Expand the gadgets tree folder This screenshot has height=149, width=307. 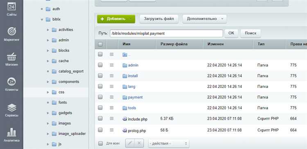pyautogui.click(x=48, y=113)
